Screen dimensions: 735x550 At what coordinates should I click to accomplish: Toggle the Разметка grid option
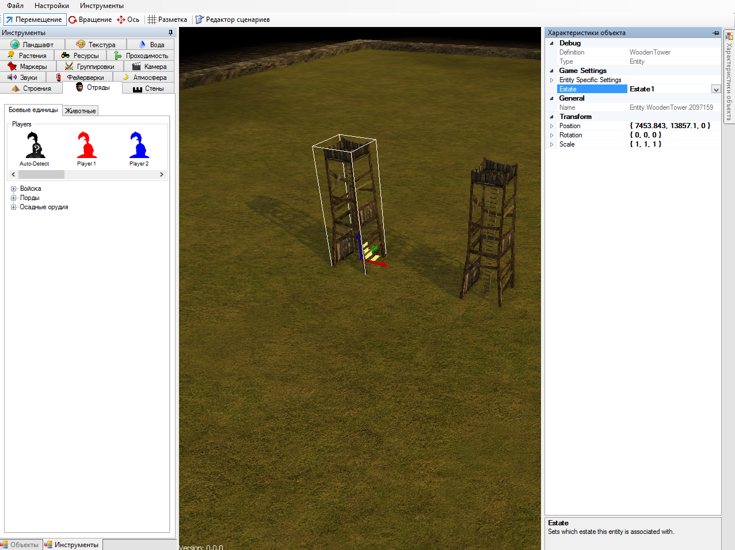coord(167,20)
